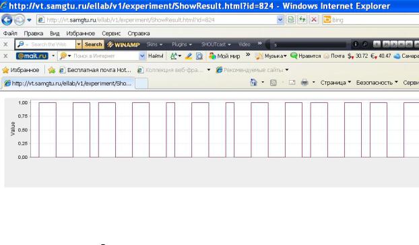
Task: Click the add to favorites bar icon
Action: pos(52,70)
